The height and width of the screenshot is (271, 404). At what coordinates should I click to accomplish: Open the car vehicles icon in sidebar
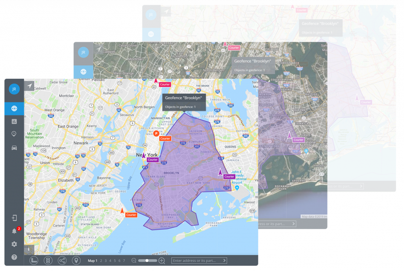click(14, 148)
